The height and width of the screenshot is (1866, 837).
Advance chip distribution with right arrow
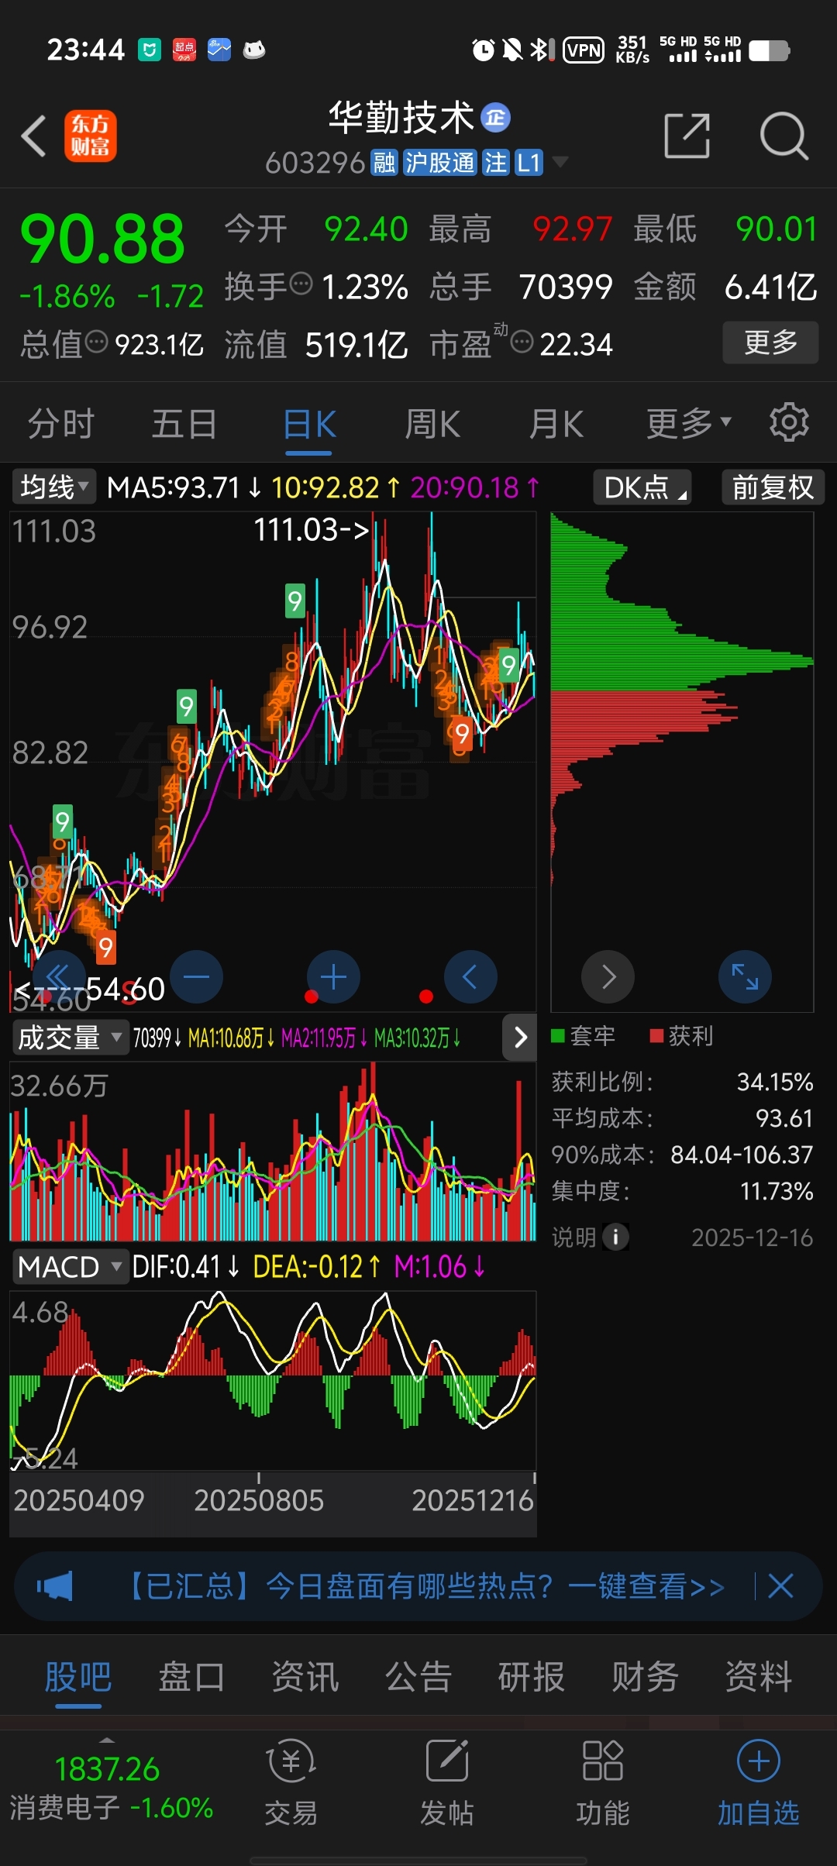point(608,976)
